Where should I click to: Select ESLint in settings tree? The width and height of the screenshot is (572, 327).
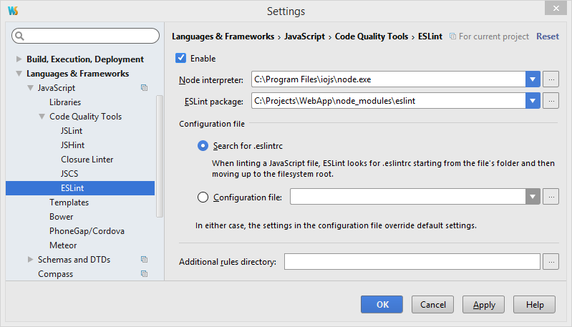80,188
